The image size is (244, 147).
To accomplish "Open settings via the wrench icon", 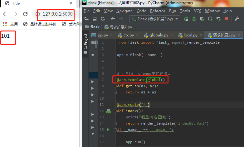I will click(x=237, y=19).
